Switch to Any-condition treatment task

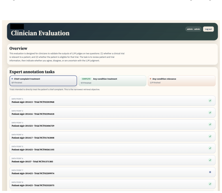(112, 81)
